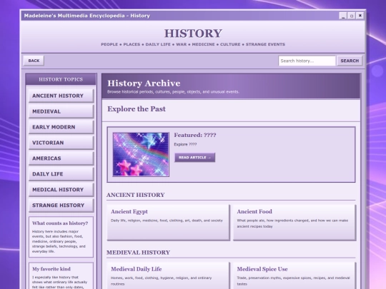Image resolution: width=386 pixels, height=289 pixels.
Task: Click the History Archive title
Action: click(x=144, y=83)
